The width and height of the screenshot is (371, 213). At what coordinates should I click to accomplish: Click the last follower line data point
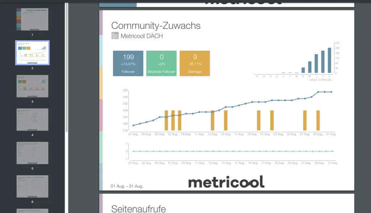point(332,92)
